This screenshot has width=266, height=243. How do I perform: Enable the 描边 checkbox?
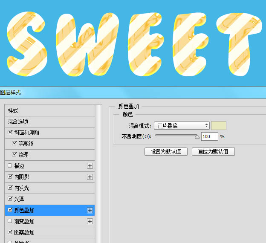[x=10, y=165]
